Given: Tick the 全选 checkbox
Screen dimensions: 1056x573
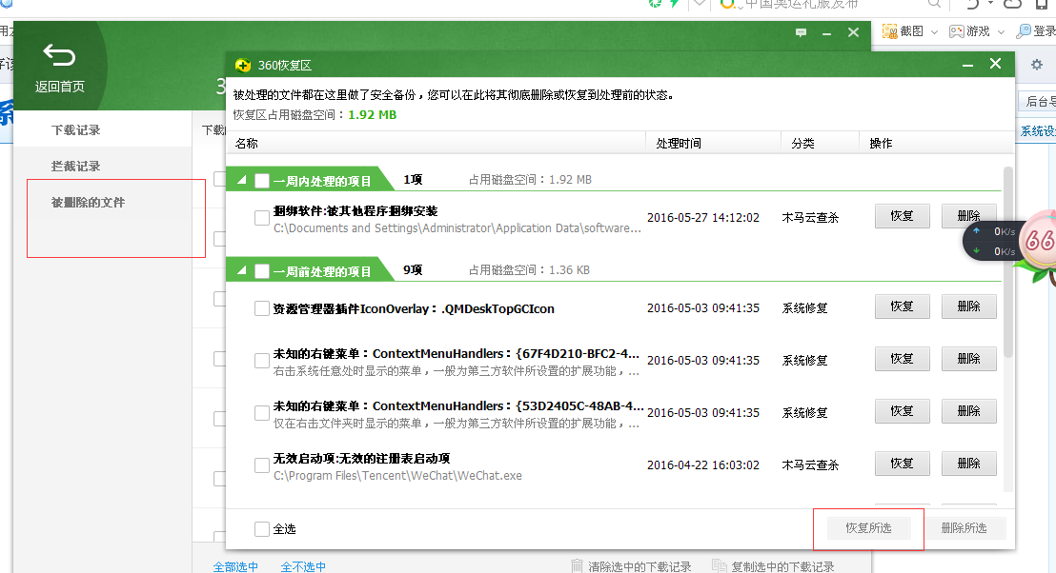Looking at the screenshot, I should (x=262, y=528).
